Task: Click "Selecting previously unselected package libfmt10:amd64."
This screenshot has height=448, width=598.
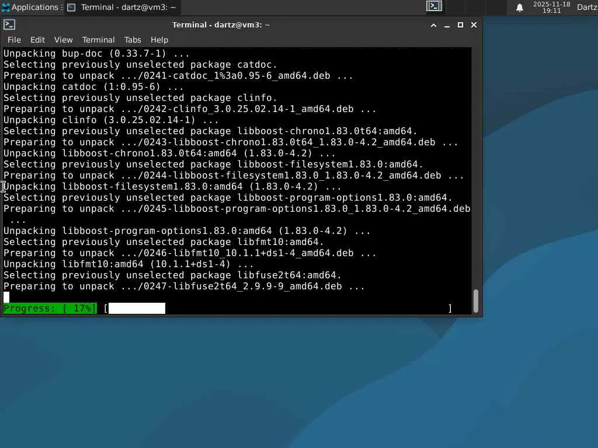Action: (x=164, y=242)
